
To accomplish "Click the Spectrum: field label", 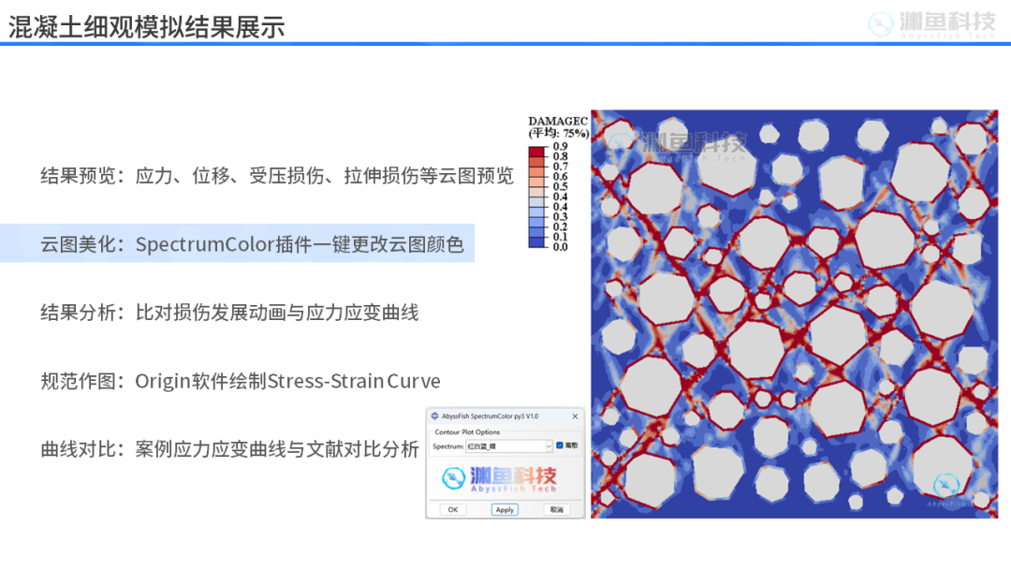I will [x=448, y=445].
